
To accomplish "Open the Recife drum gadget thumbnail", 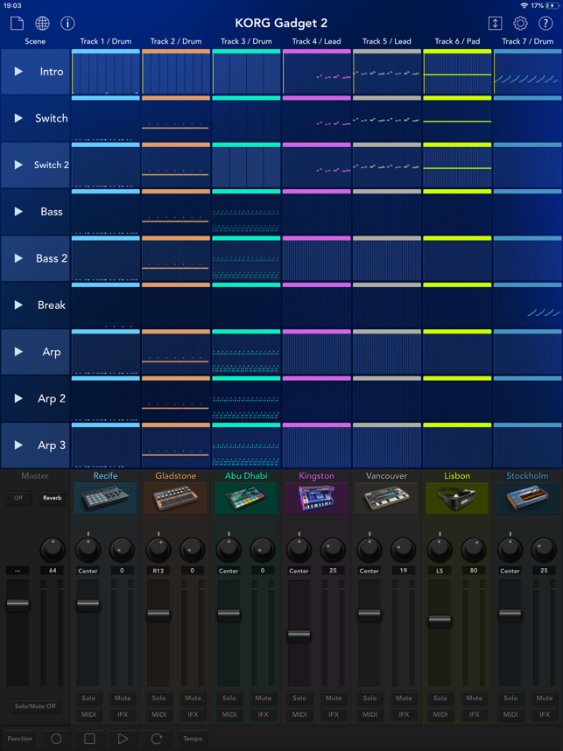I will (x=105, y=498).
